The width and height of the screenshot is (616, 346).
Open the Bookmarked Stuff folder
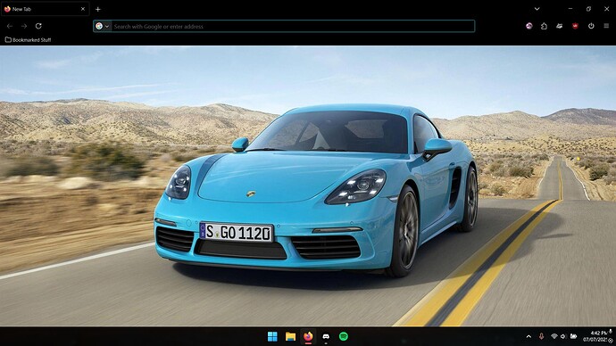coord(28,39)
